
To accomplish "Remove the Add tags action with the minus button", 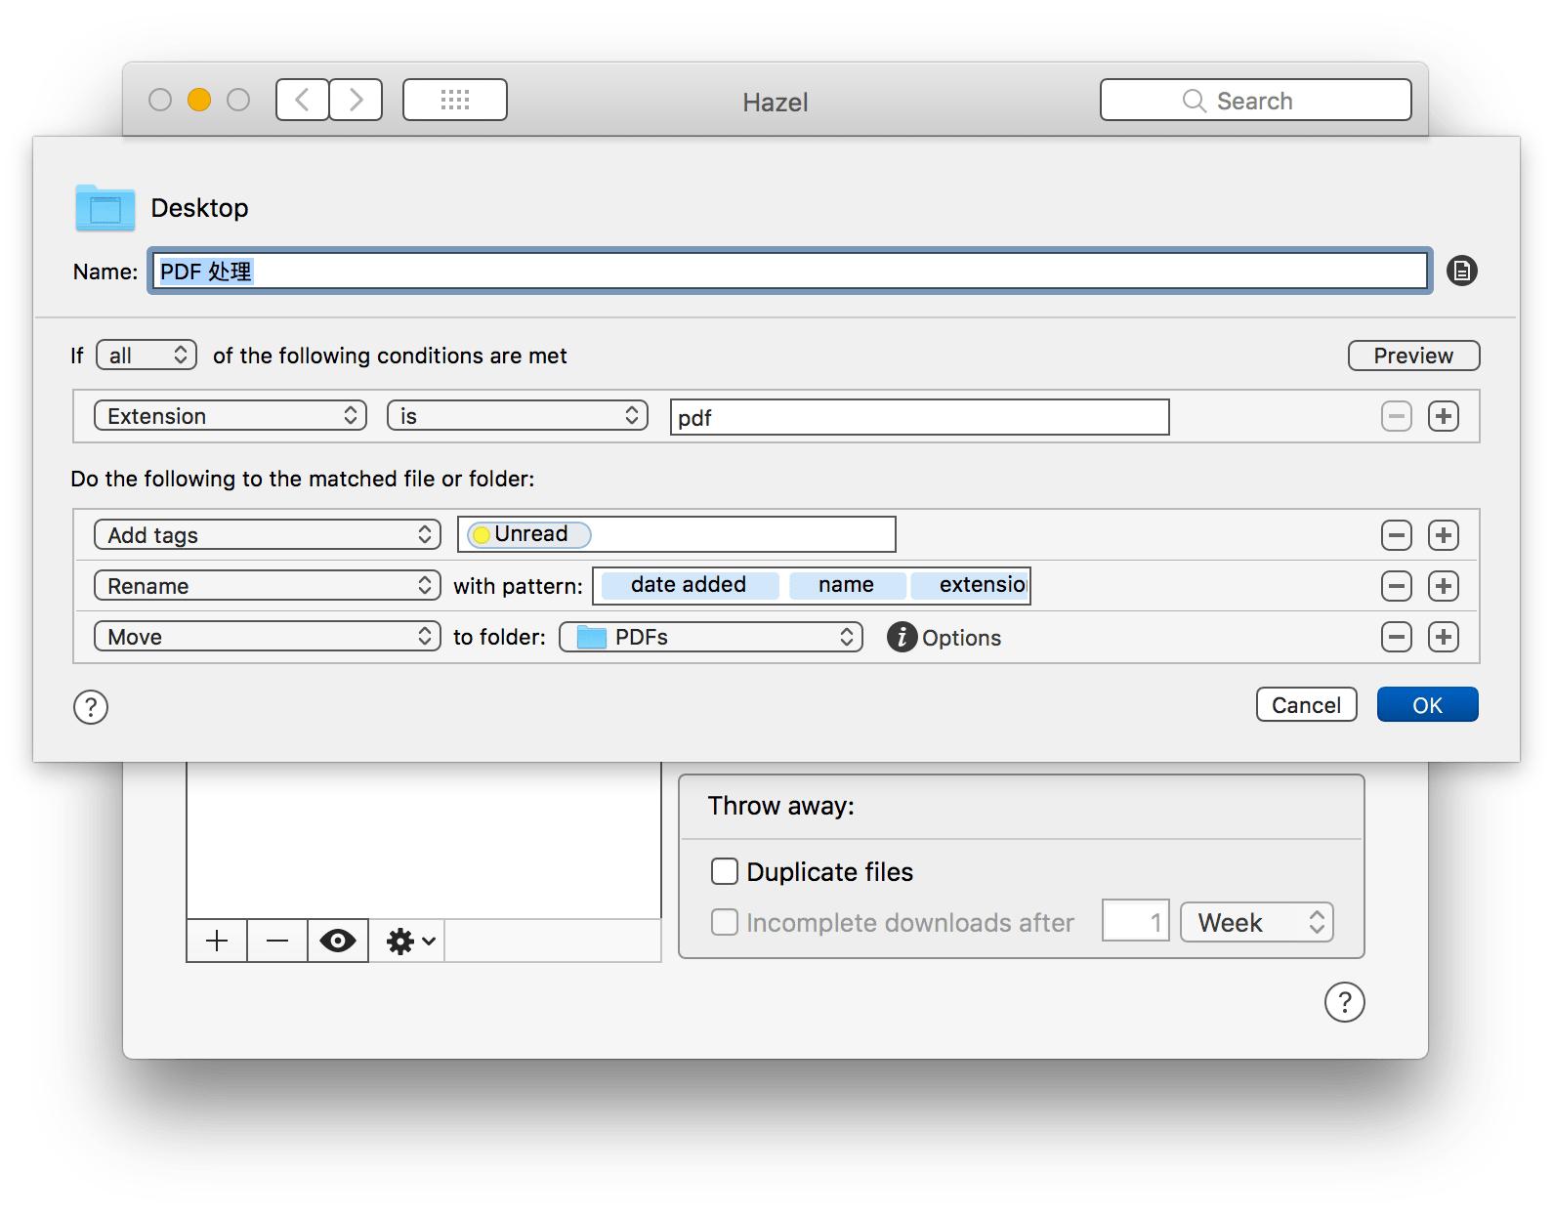I will (1396, 535).
